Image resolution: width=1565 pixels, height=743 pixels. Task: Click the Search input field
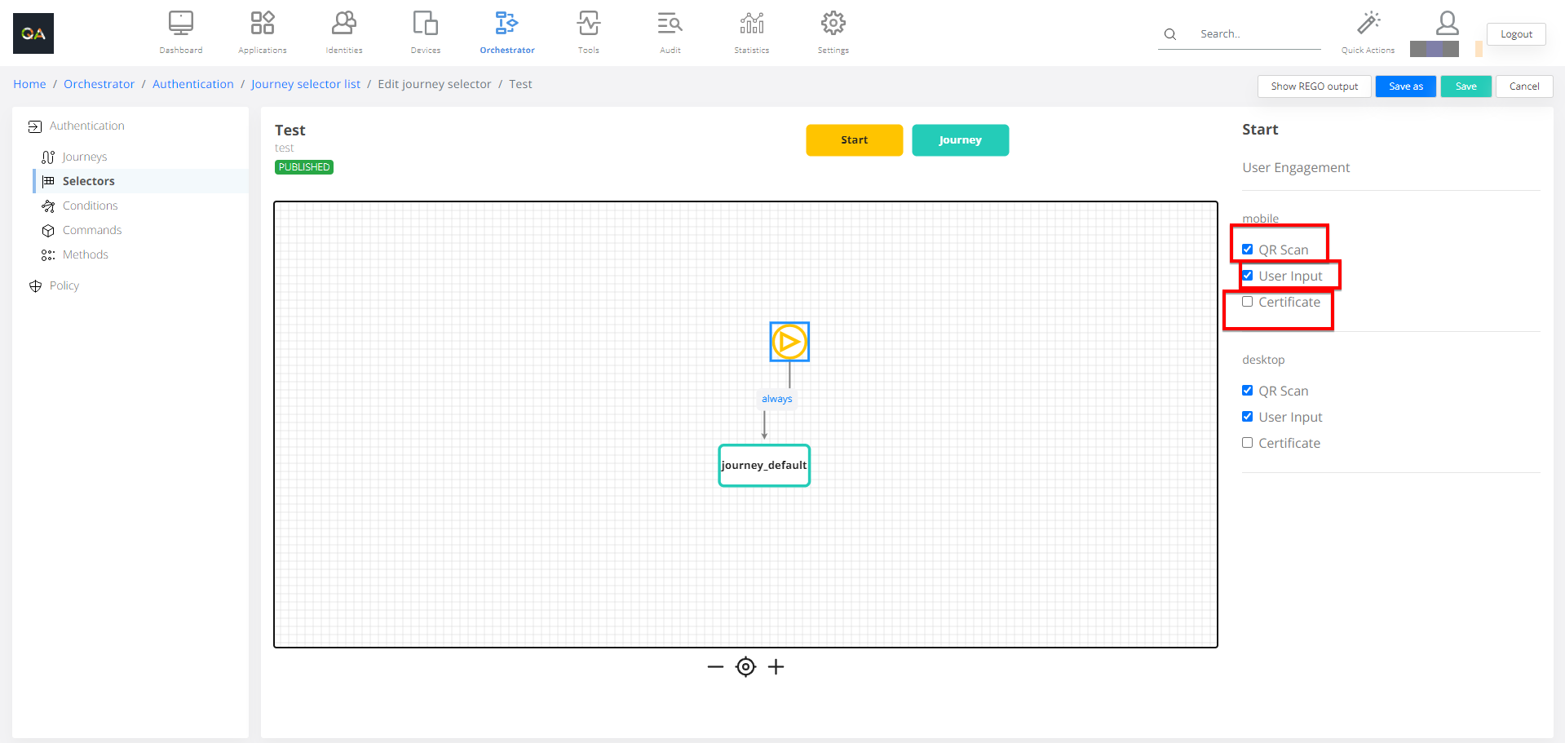tap(1256, 34)
